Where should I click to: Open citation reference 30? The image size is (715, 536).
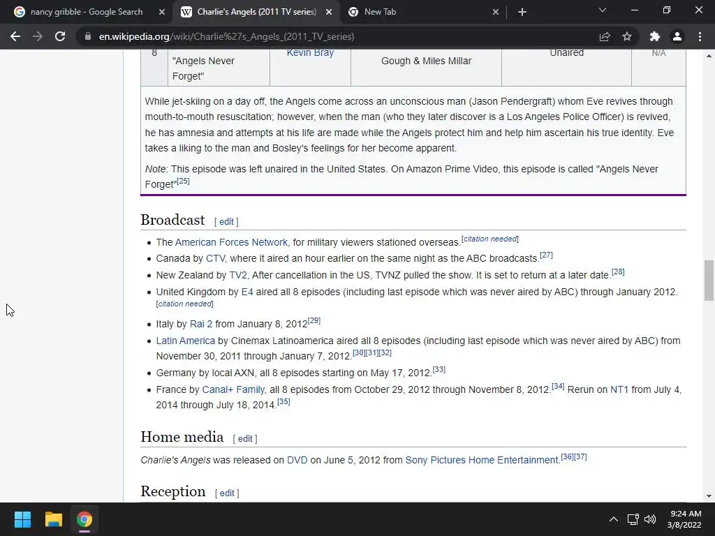359,352
